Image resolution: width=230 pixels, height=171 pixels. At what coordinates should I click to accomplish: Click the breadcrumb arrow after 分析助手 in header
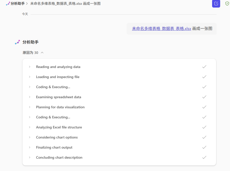click(x=27, y=4)
